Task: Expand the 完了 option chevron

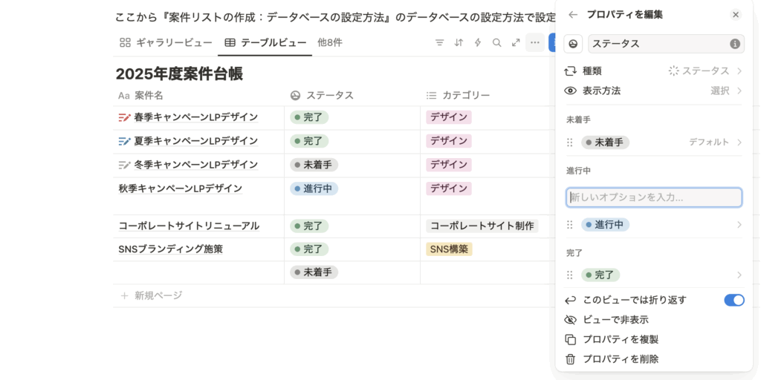Action: [x=739, y=275]
